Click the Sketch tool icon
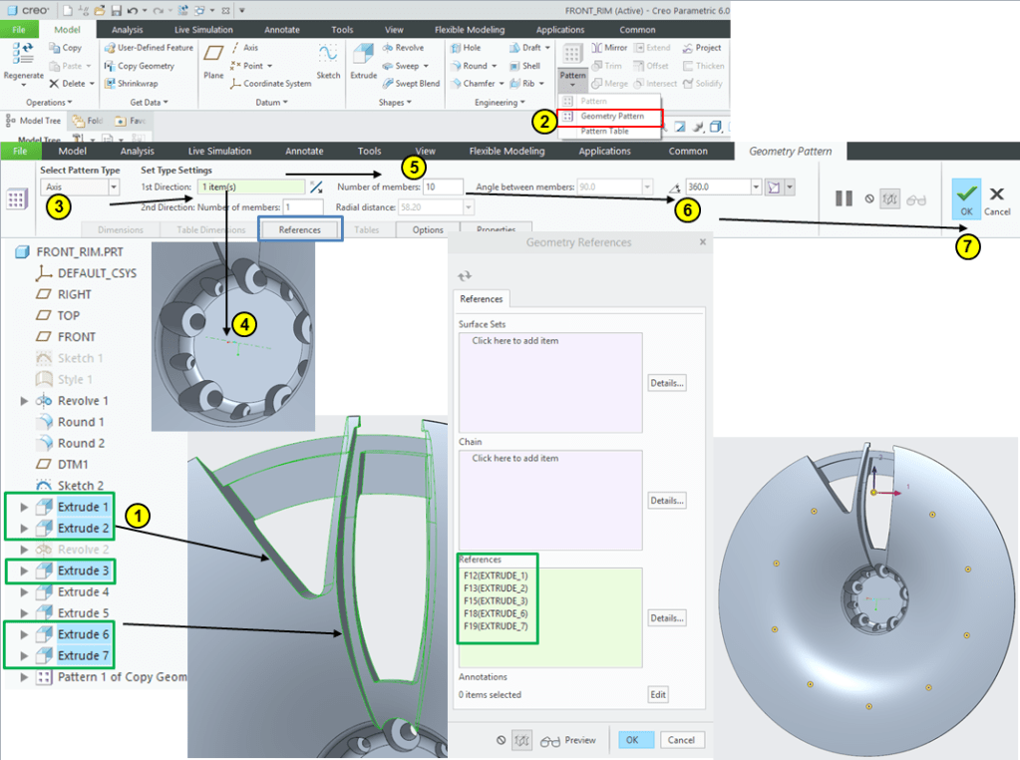Viewport: 1020px width, 760px height. pos(328,58)
